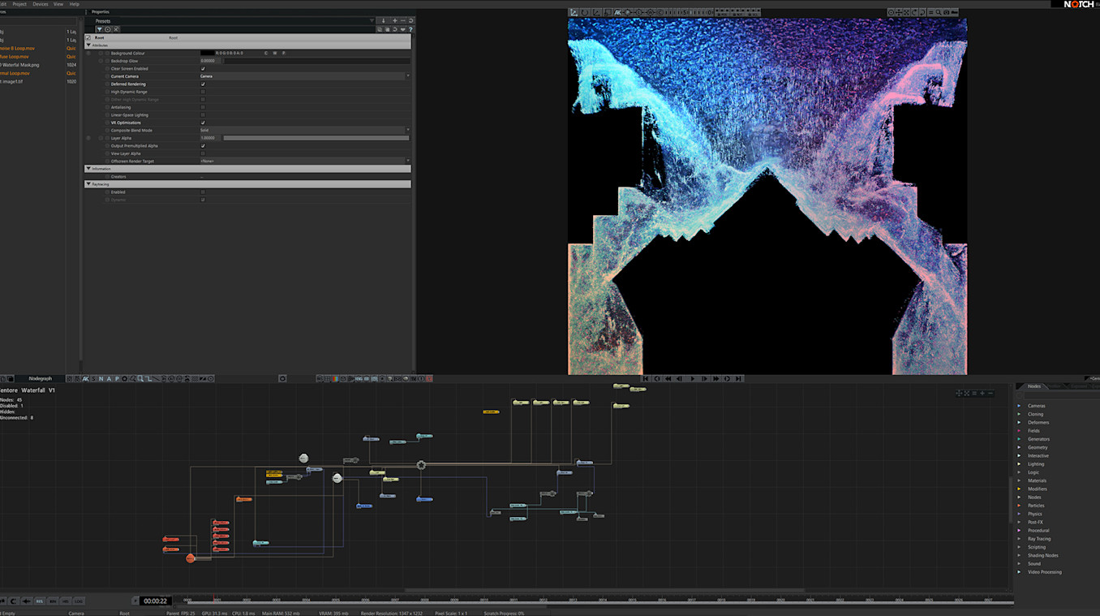
Task: Click the N letter icon in Nodegraph toolbar
Action: click(101, 378)
